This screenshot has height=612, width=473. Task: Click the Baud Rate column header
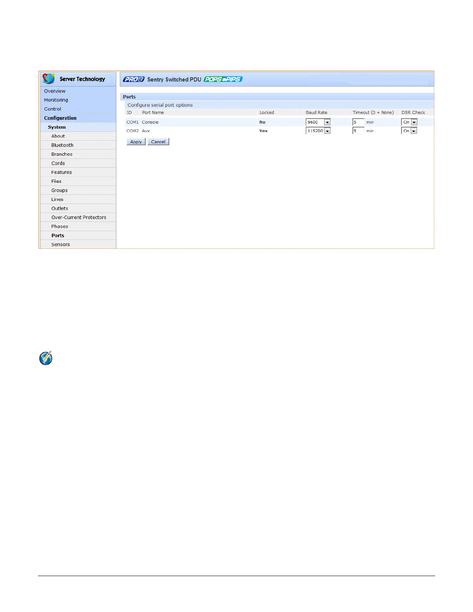point(316,112)
